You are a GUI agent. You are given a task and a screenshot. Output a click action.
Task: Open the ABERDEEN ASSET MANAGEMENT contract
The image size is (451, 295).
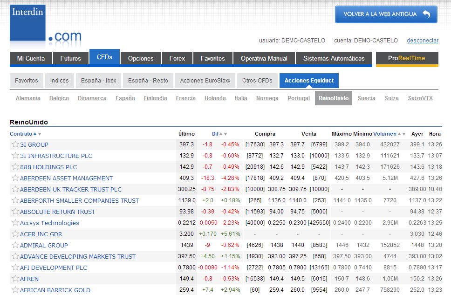coord(67,178)
